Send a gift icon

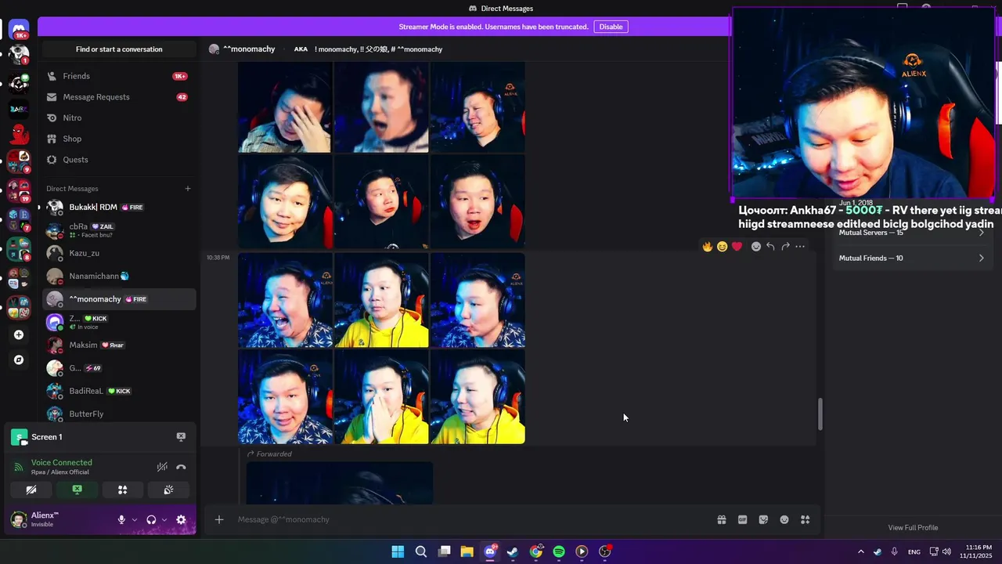click(722, 519)
